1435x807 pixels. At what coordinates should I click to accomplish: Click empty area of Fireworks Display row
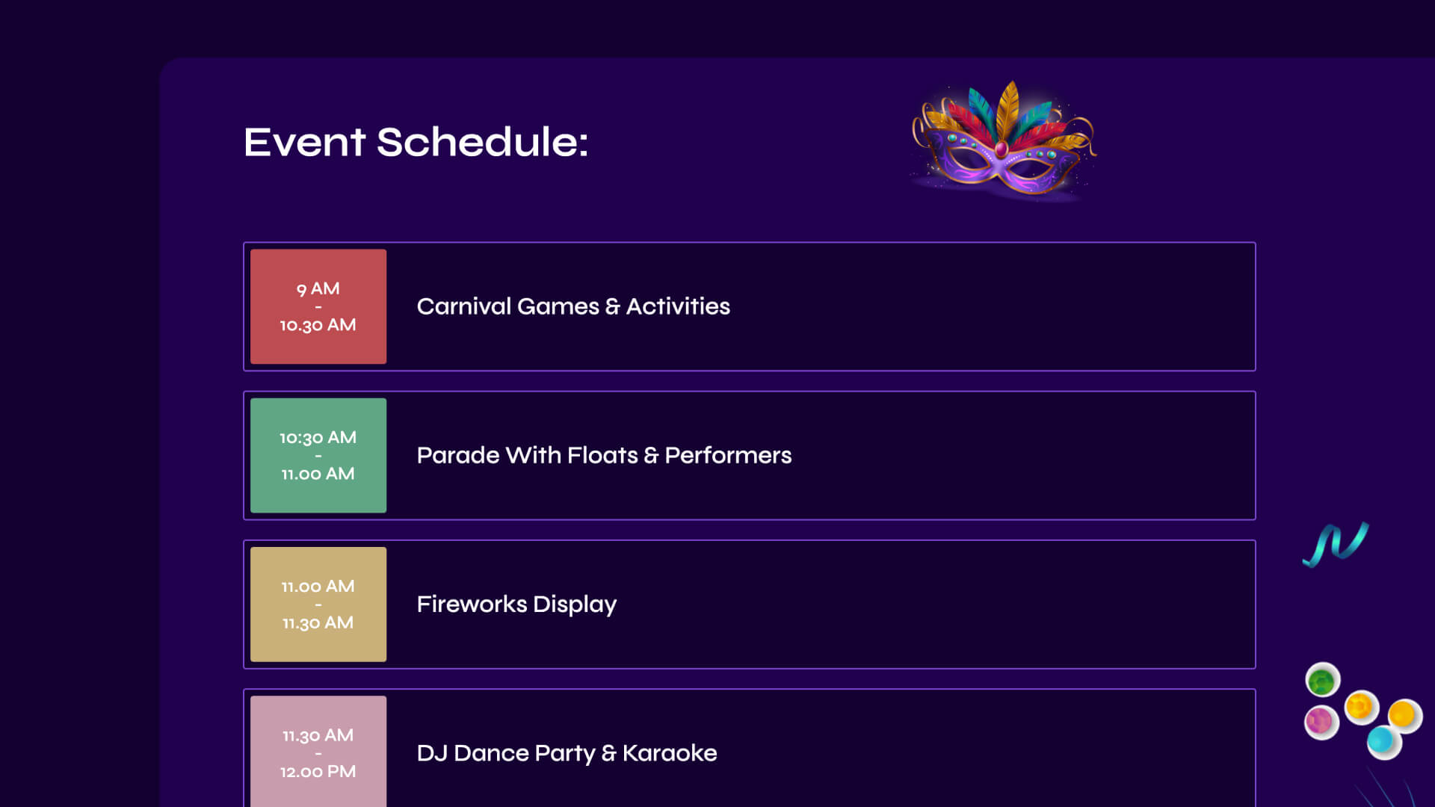tap(934, 605)
